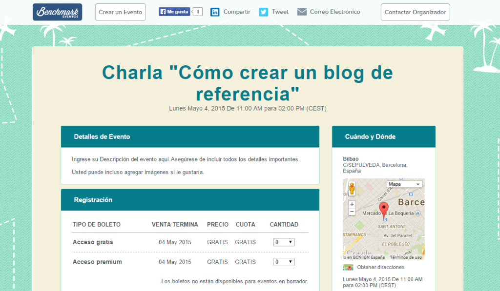Click the Facebook like counter bubble

198,12
